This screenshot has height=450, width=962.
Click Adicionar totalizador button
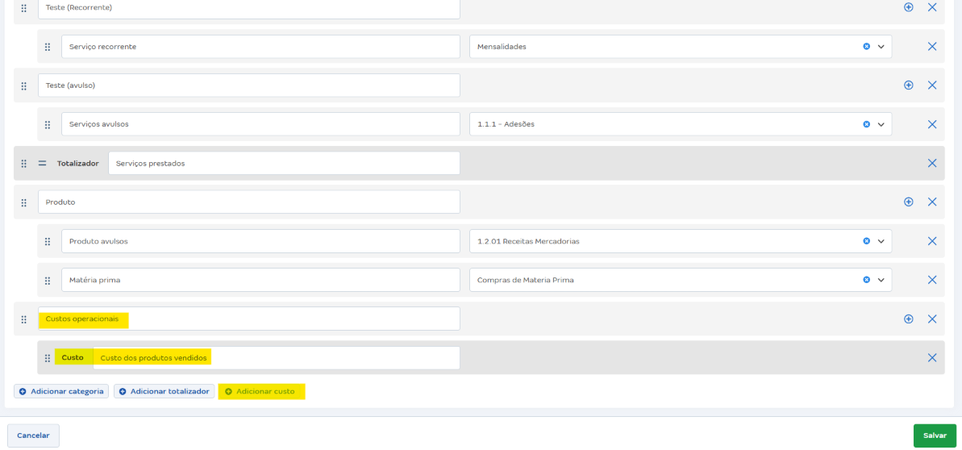pyautogui.click(x=164, y=392)
